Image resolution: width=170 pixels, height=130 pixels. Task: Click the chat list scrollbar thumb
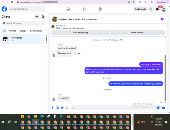[47, 39]
